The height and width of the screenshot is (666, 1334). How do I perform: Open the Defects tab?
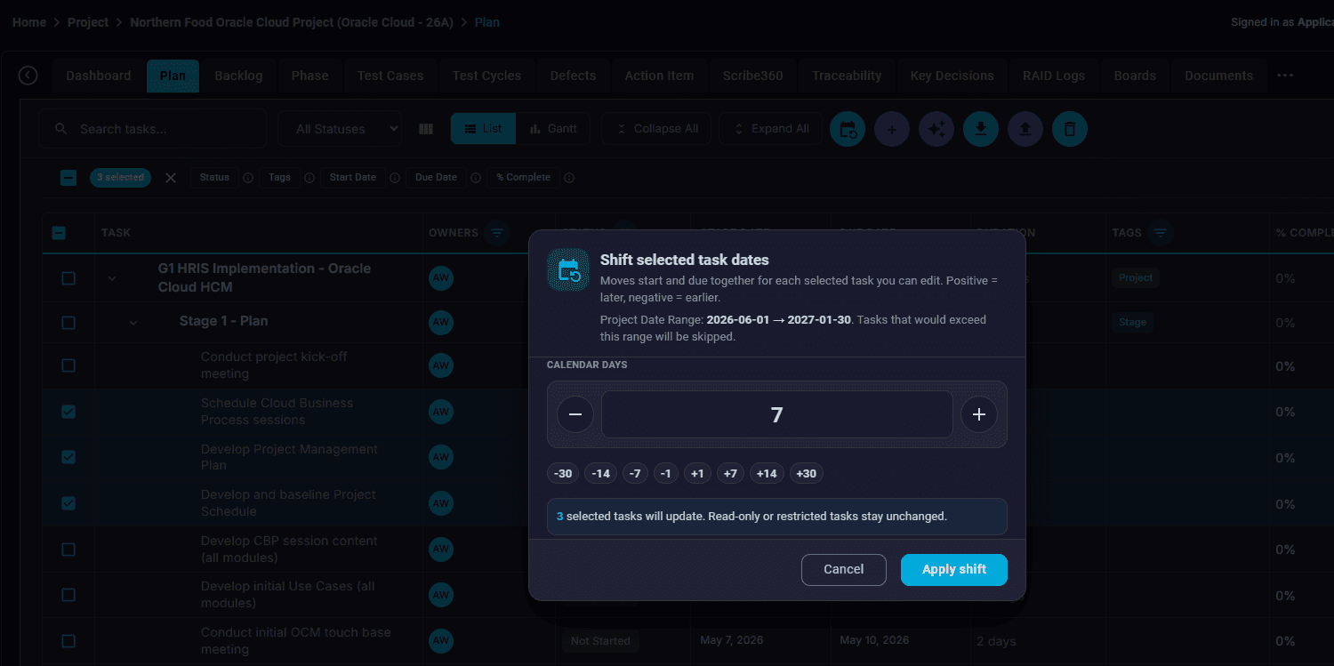click(573, 76)
